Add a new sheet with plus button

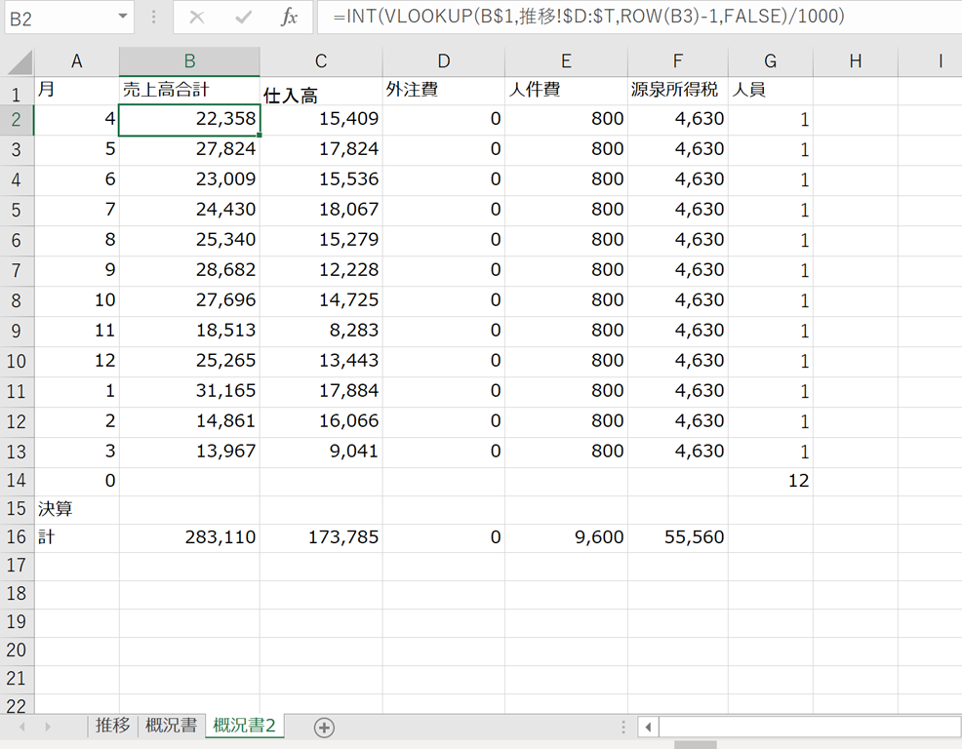coord(324,727)
